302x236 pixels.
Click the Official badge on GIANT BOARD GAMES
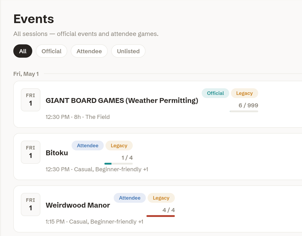click(215, 93)
